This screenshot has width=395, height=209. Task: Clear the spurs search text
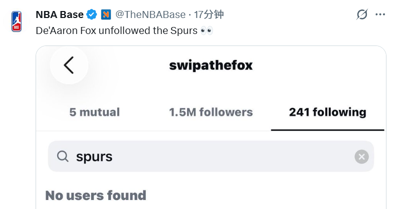[361, 157]
